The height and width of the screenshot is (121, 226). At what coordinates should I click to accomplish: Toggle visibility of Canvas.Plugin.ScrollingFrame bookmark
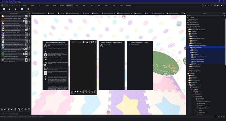point(26,56)
